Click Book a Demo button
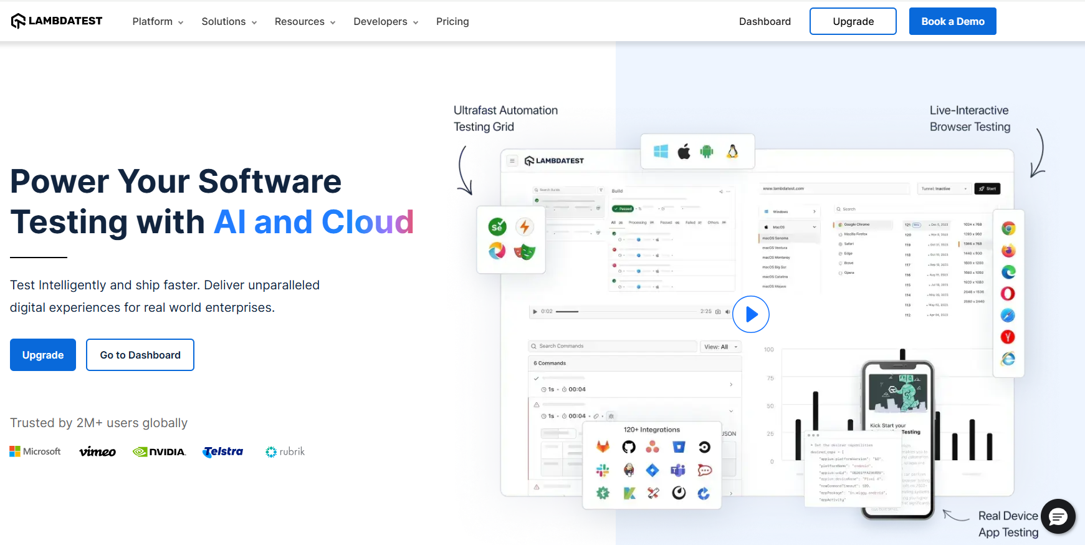The height and width of the screenshot is (545, 1085). 952,21
